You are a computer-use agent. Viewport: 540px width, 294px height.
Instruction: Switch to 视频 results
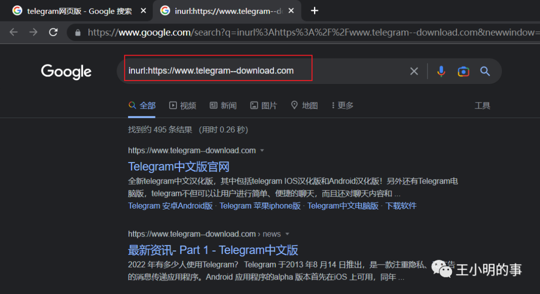point(182,105)
